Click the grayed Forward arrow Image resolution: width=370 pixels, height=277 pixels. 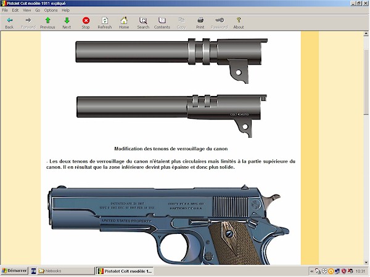[28, 20]
